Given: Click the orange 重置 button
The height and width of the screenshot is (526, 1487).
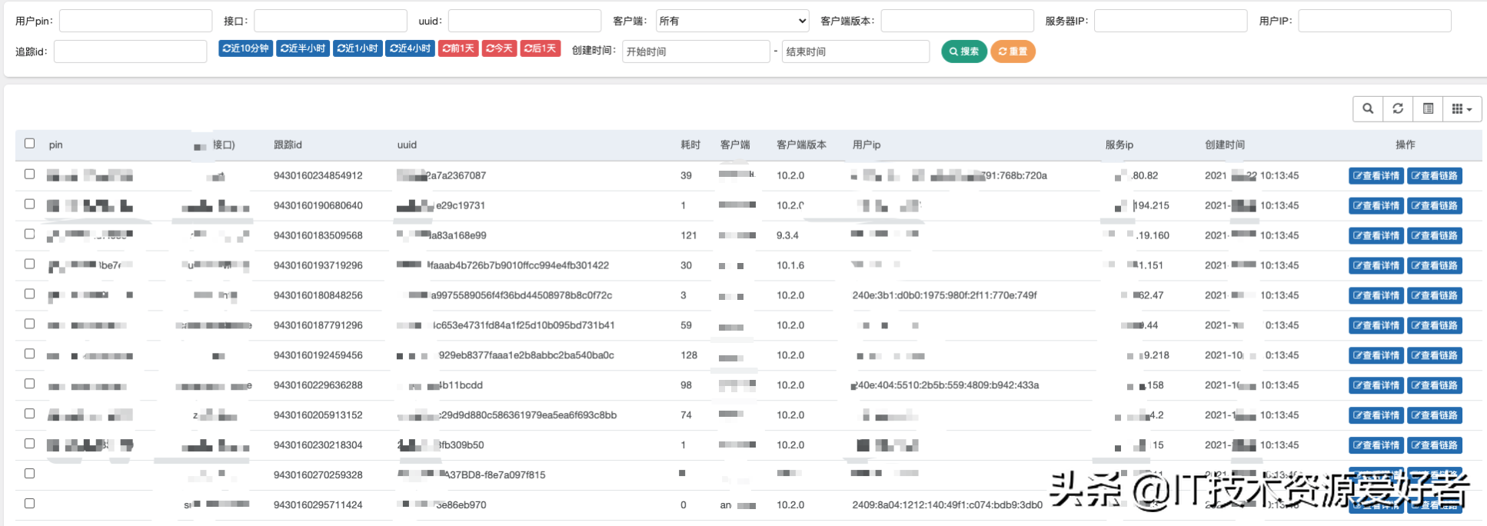Looking at the screenshot, I should (x=1013, y=52).
